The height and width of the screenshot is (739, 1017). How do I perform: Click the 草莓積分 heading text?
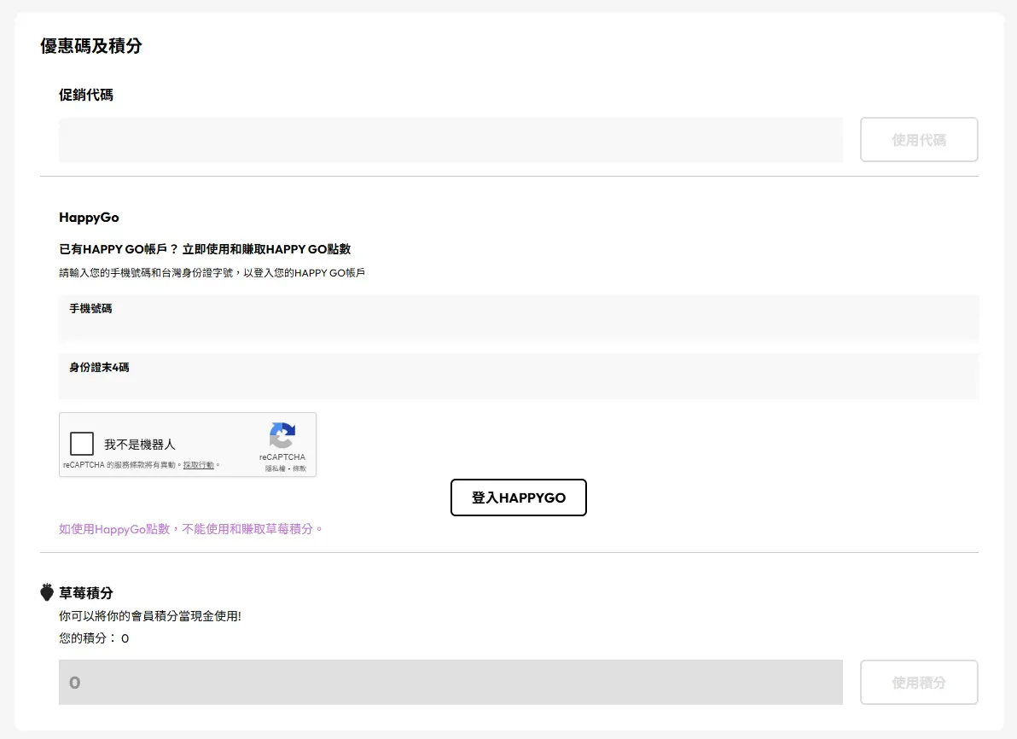click(86, 592)
